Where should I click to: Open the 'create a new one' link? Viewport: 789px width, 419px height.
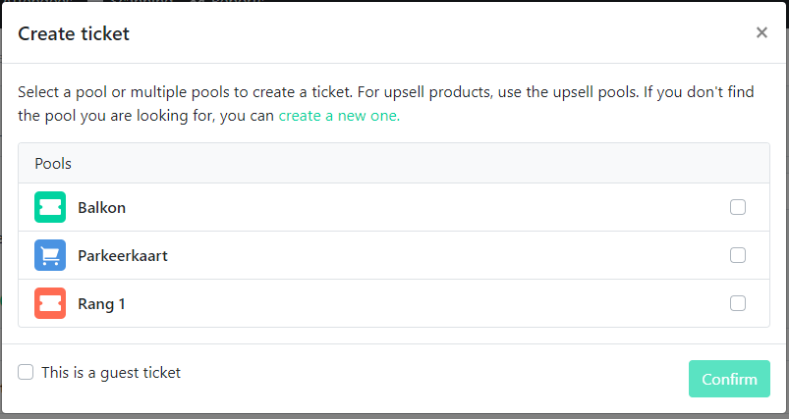[339, 116]
